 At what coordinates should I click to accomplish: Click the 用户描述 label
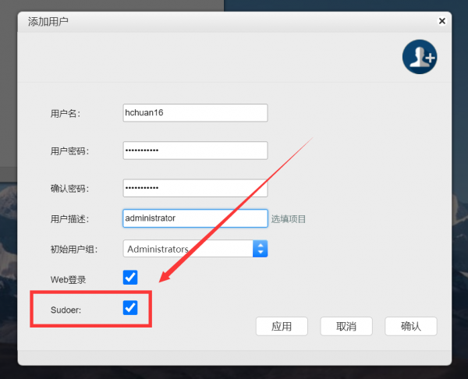pyautogui.click(x=69, y=219)
